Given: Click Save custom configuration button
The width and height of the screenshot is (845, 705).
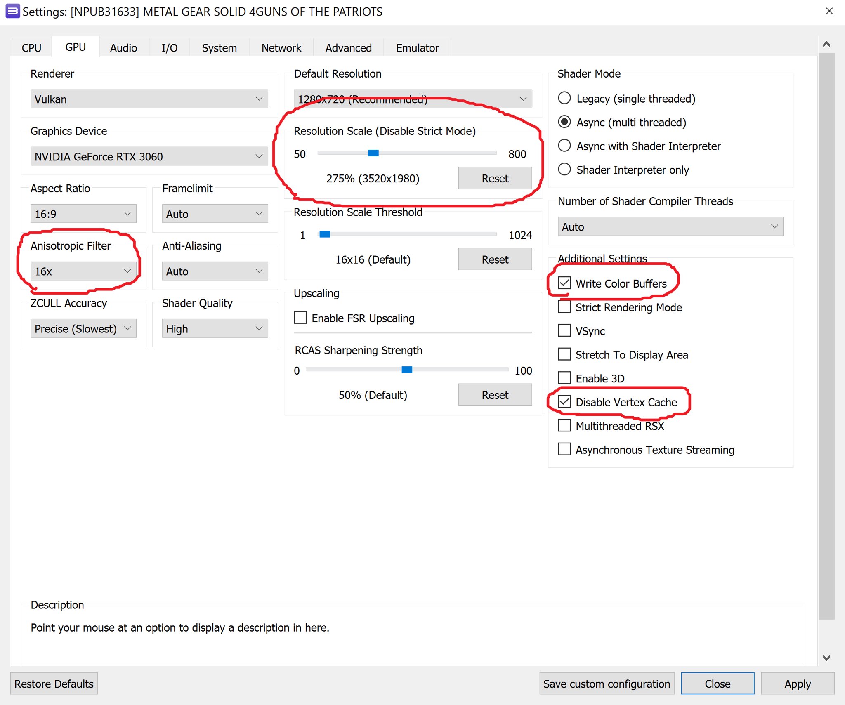Looking at the screenshot, I should click(x=606, y=684).
